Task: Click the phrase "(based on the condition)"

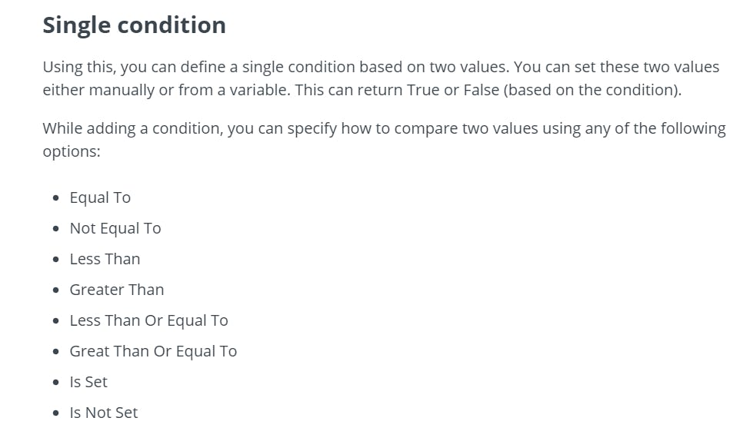Action: 593,90
